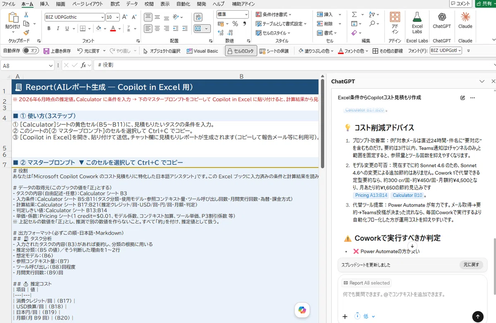Open ChatGPT pane more options ellipsis
The height and width of the screenshot is (323, 496).
click(x=472, y=98)
